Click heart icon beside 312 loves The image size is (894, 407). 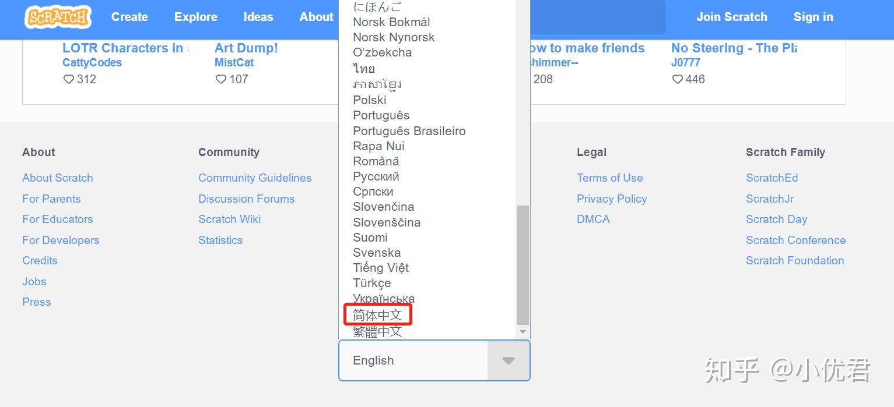[69, 79]
